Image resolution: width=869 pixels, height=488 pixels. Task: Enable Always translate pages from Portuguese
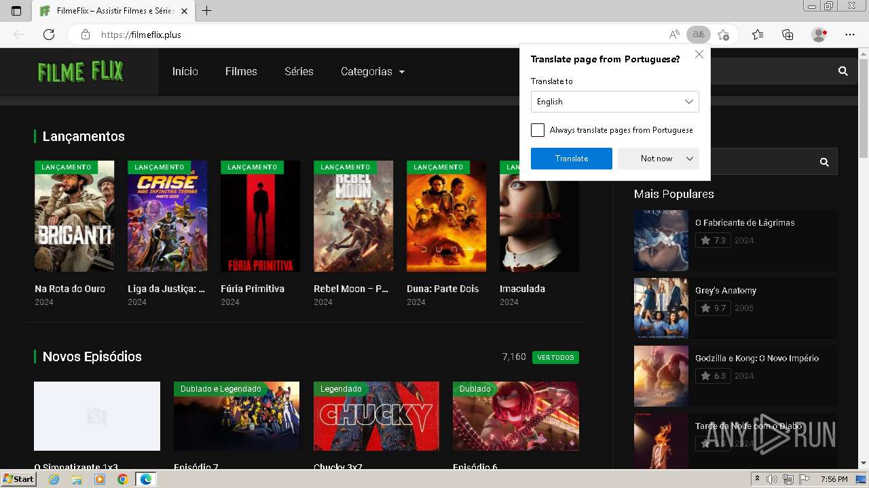[x=538, y=130]
